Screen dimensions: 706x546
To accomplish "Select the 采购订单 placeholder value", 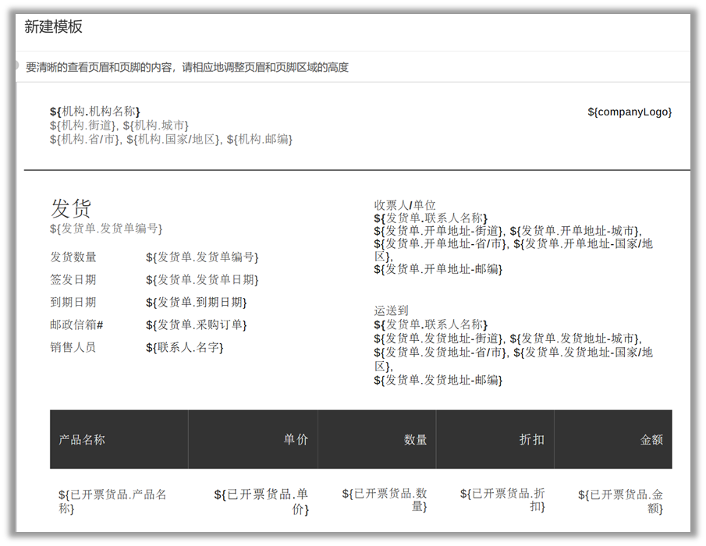I will [x=196, y=325].
